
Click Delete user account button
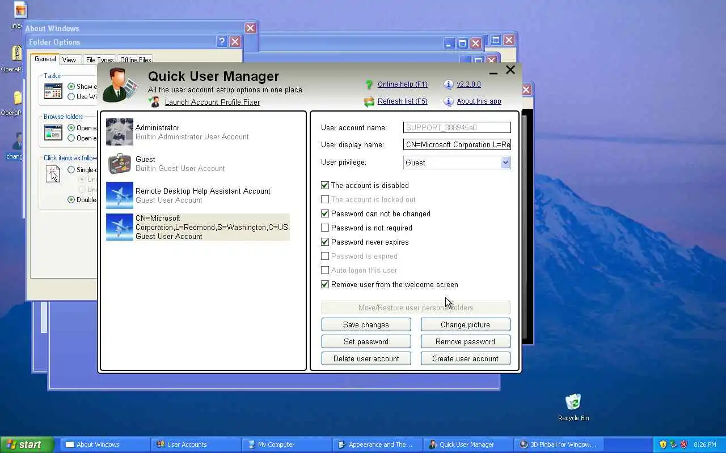(x=366, y=358)
